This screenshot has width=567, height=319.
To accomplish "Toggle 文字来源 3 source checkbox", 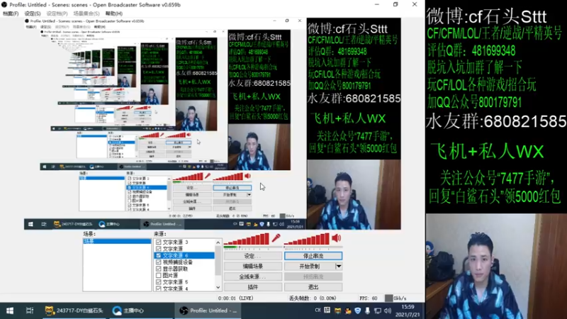I will point(158,242).
